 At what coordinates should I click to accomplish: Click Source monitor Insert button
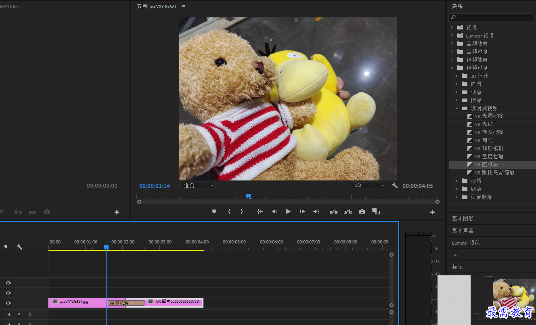(x=18, y=212)
